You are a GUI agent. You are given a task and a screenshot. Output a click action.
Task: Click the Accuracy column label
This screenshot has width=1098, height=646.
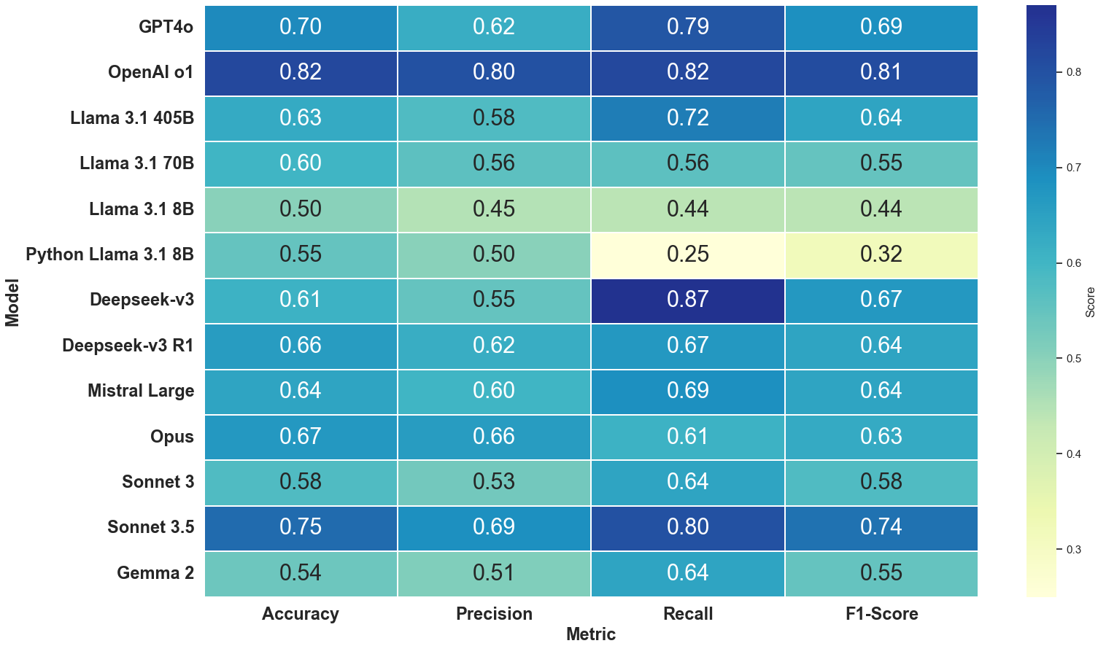point(301,614)
